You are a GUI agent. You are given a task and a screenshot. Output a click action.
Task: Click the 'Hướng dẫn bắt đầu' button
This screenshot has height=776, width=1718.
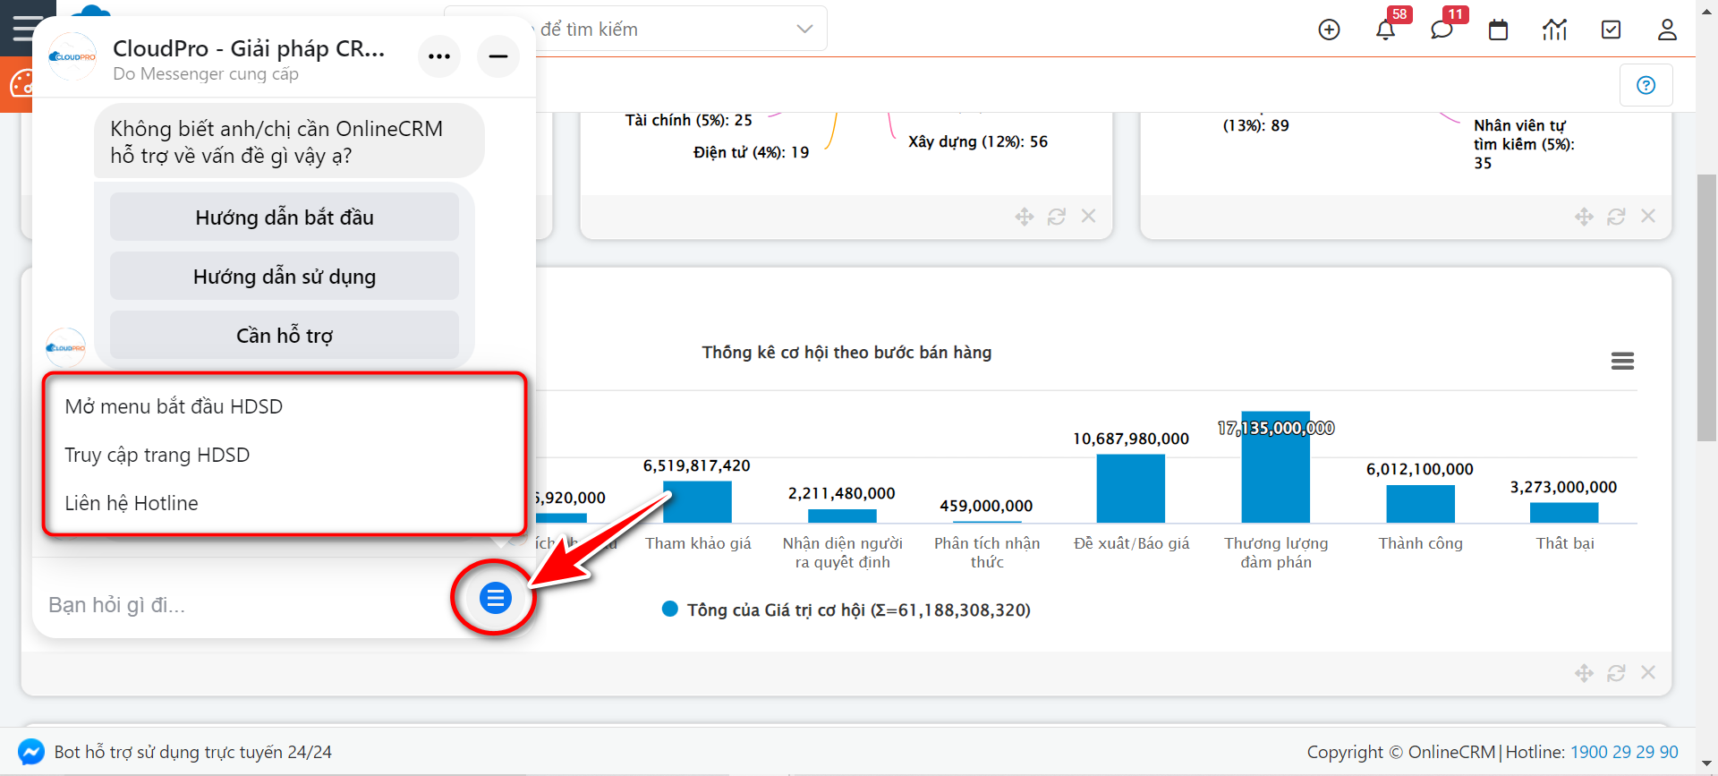pyautogui.click(x=285, y=217)
